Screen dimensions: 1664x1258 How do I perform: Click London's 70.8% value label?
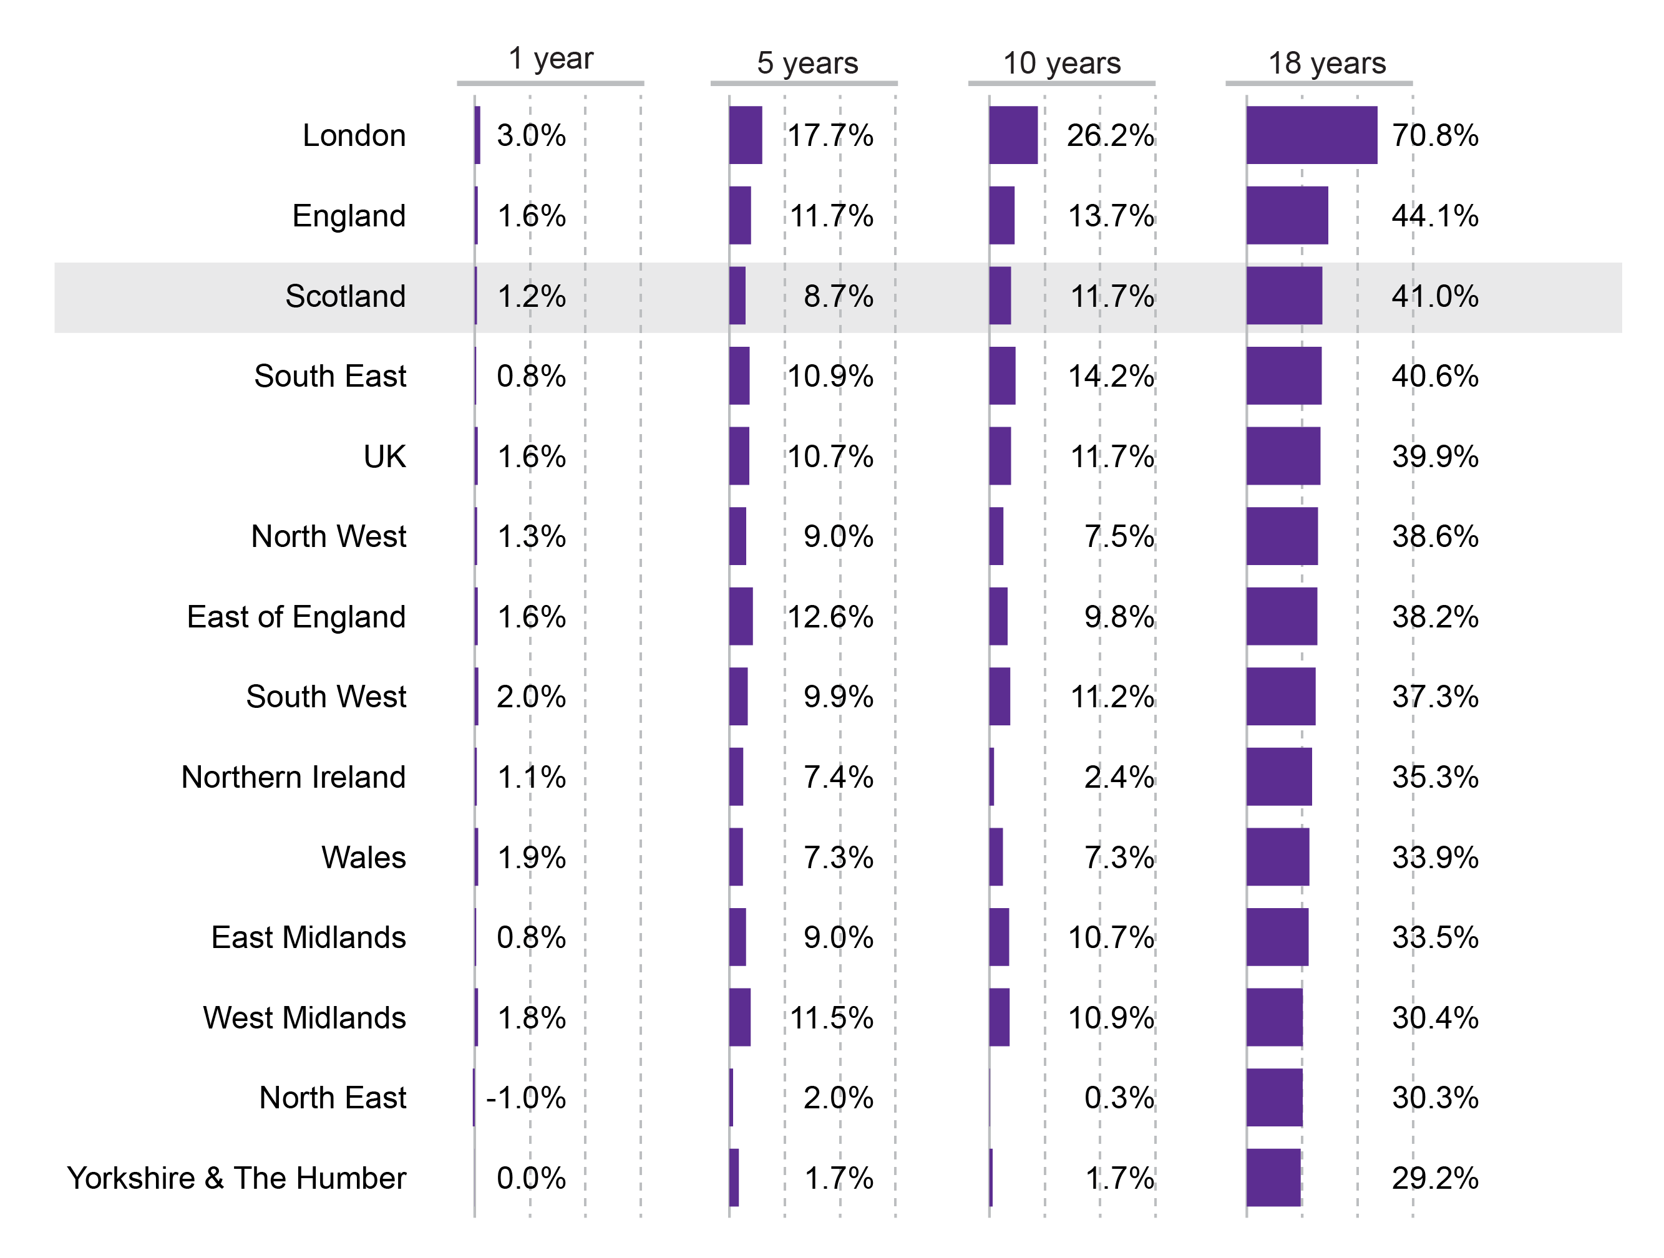[x=1434, y=136]
